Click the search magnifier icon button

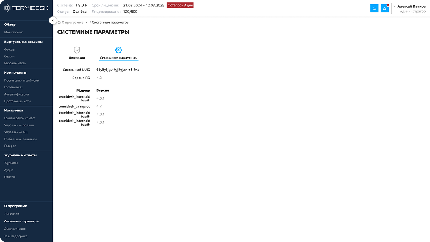coord(374,8)
